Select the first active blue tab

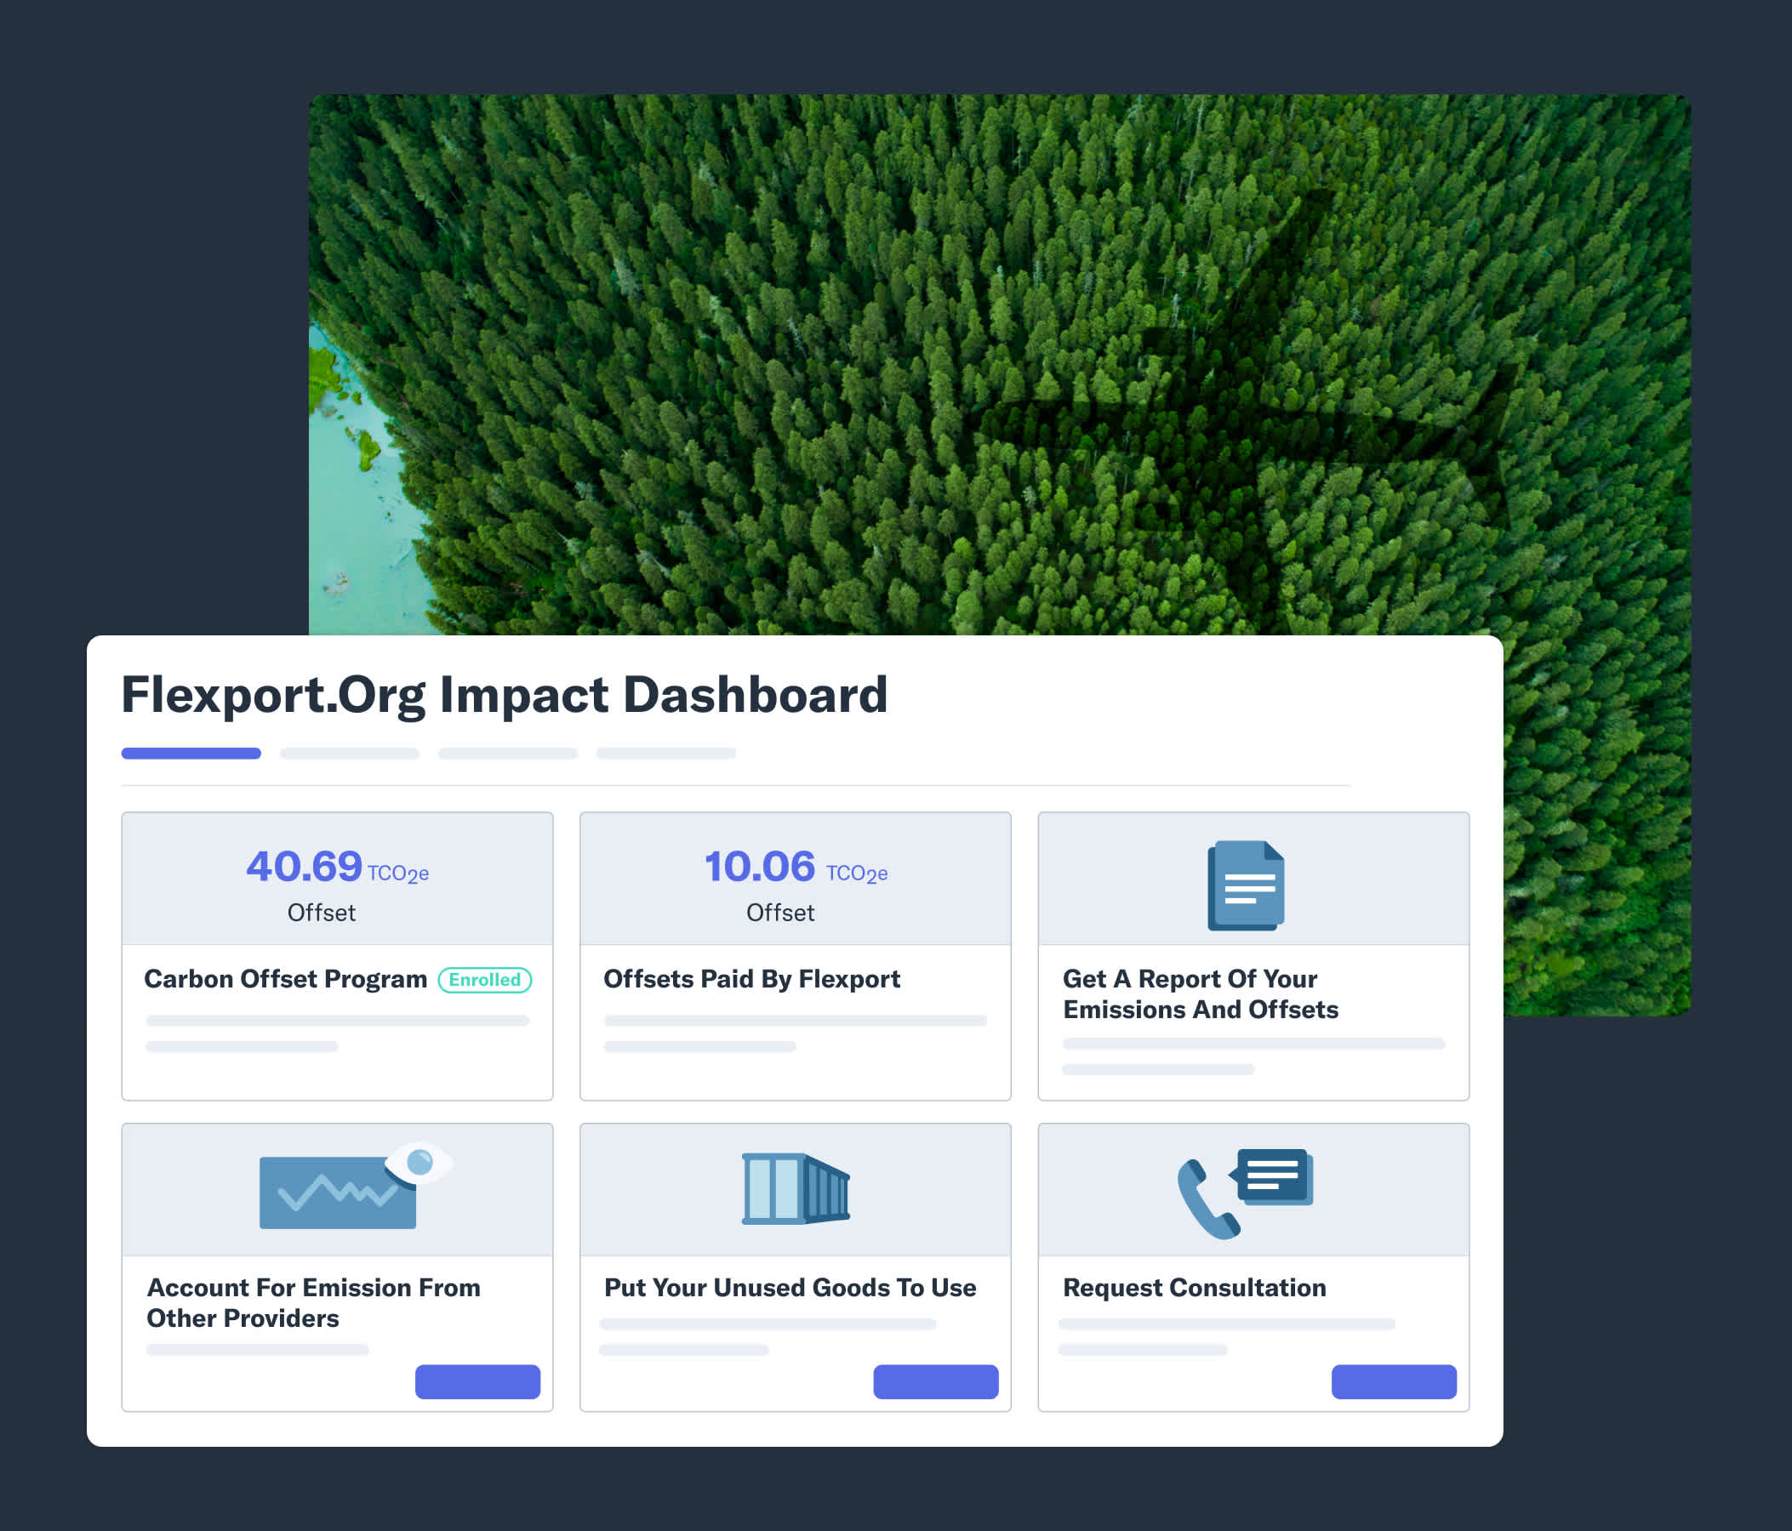click(x=191, y=753)
